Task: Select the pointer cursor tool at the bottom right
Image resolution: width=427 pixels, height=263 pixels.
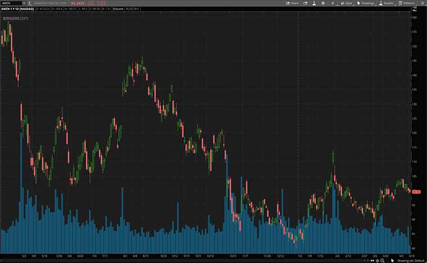Action: click(393, 261)
